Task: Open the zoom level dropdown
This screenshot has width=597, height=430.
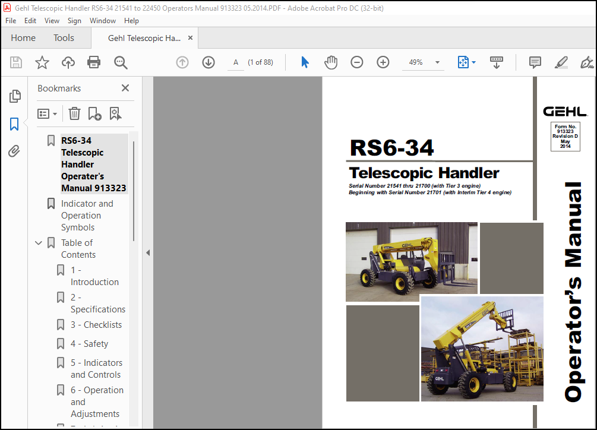Action: (x=437, y=62)
